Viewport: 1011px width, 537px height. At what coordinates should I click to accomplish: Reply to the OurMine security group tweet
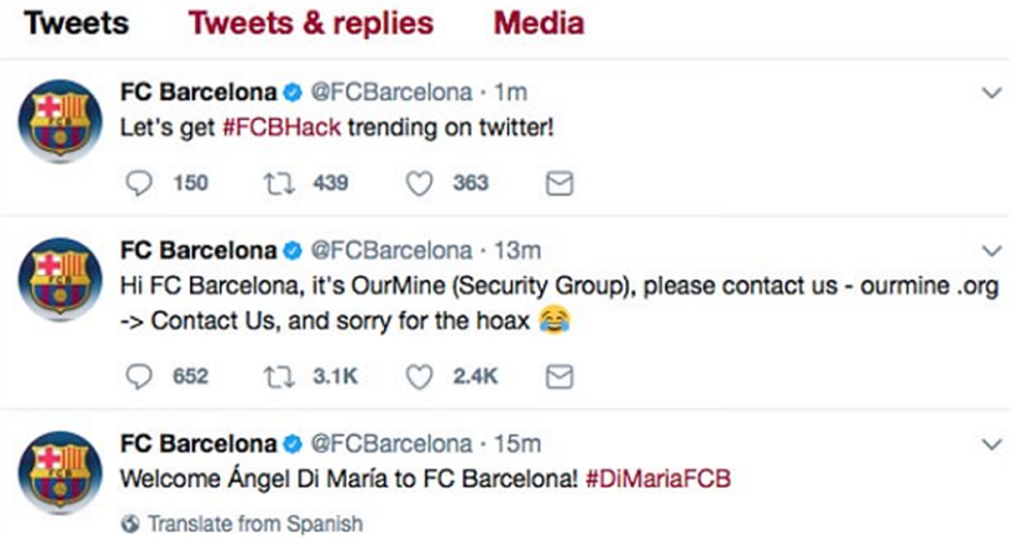click(138, 376)
